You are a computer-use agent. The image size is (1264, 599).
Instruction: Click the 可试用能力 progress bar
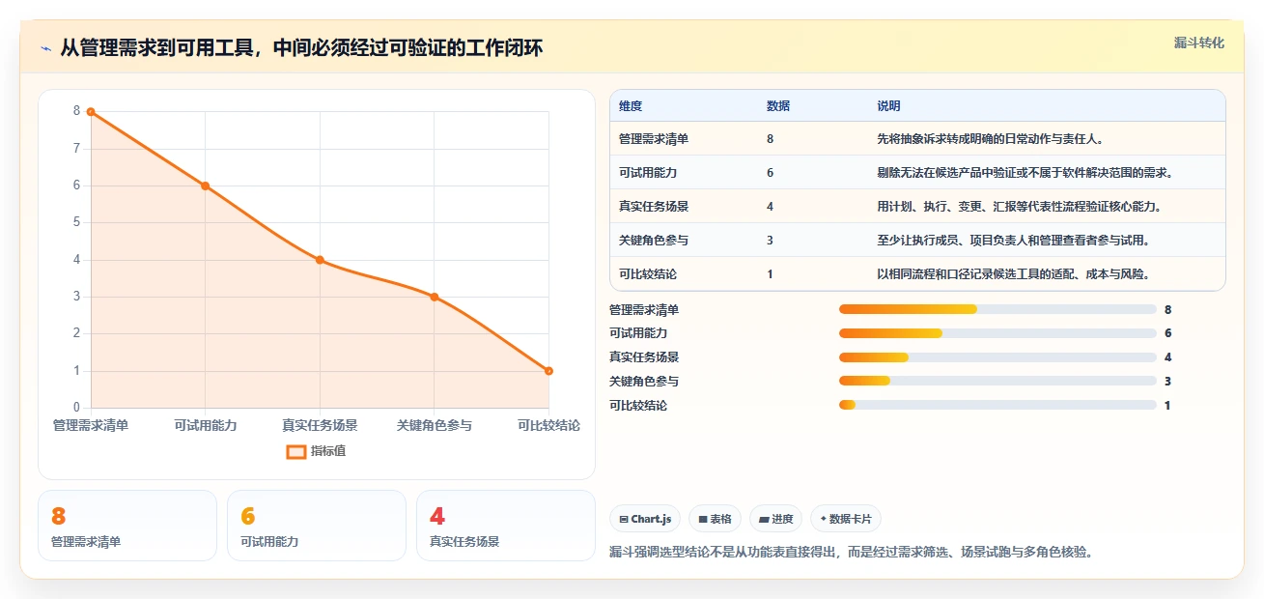(x=997, y=333)
